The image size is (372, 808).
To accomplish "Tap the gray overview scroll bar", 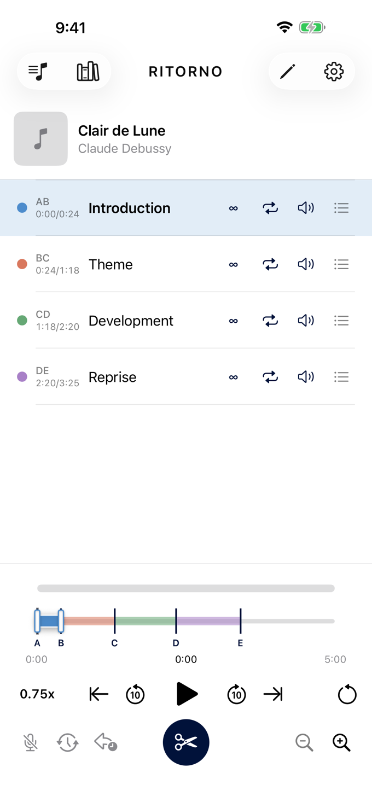I will pos(186,589).
